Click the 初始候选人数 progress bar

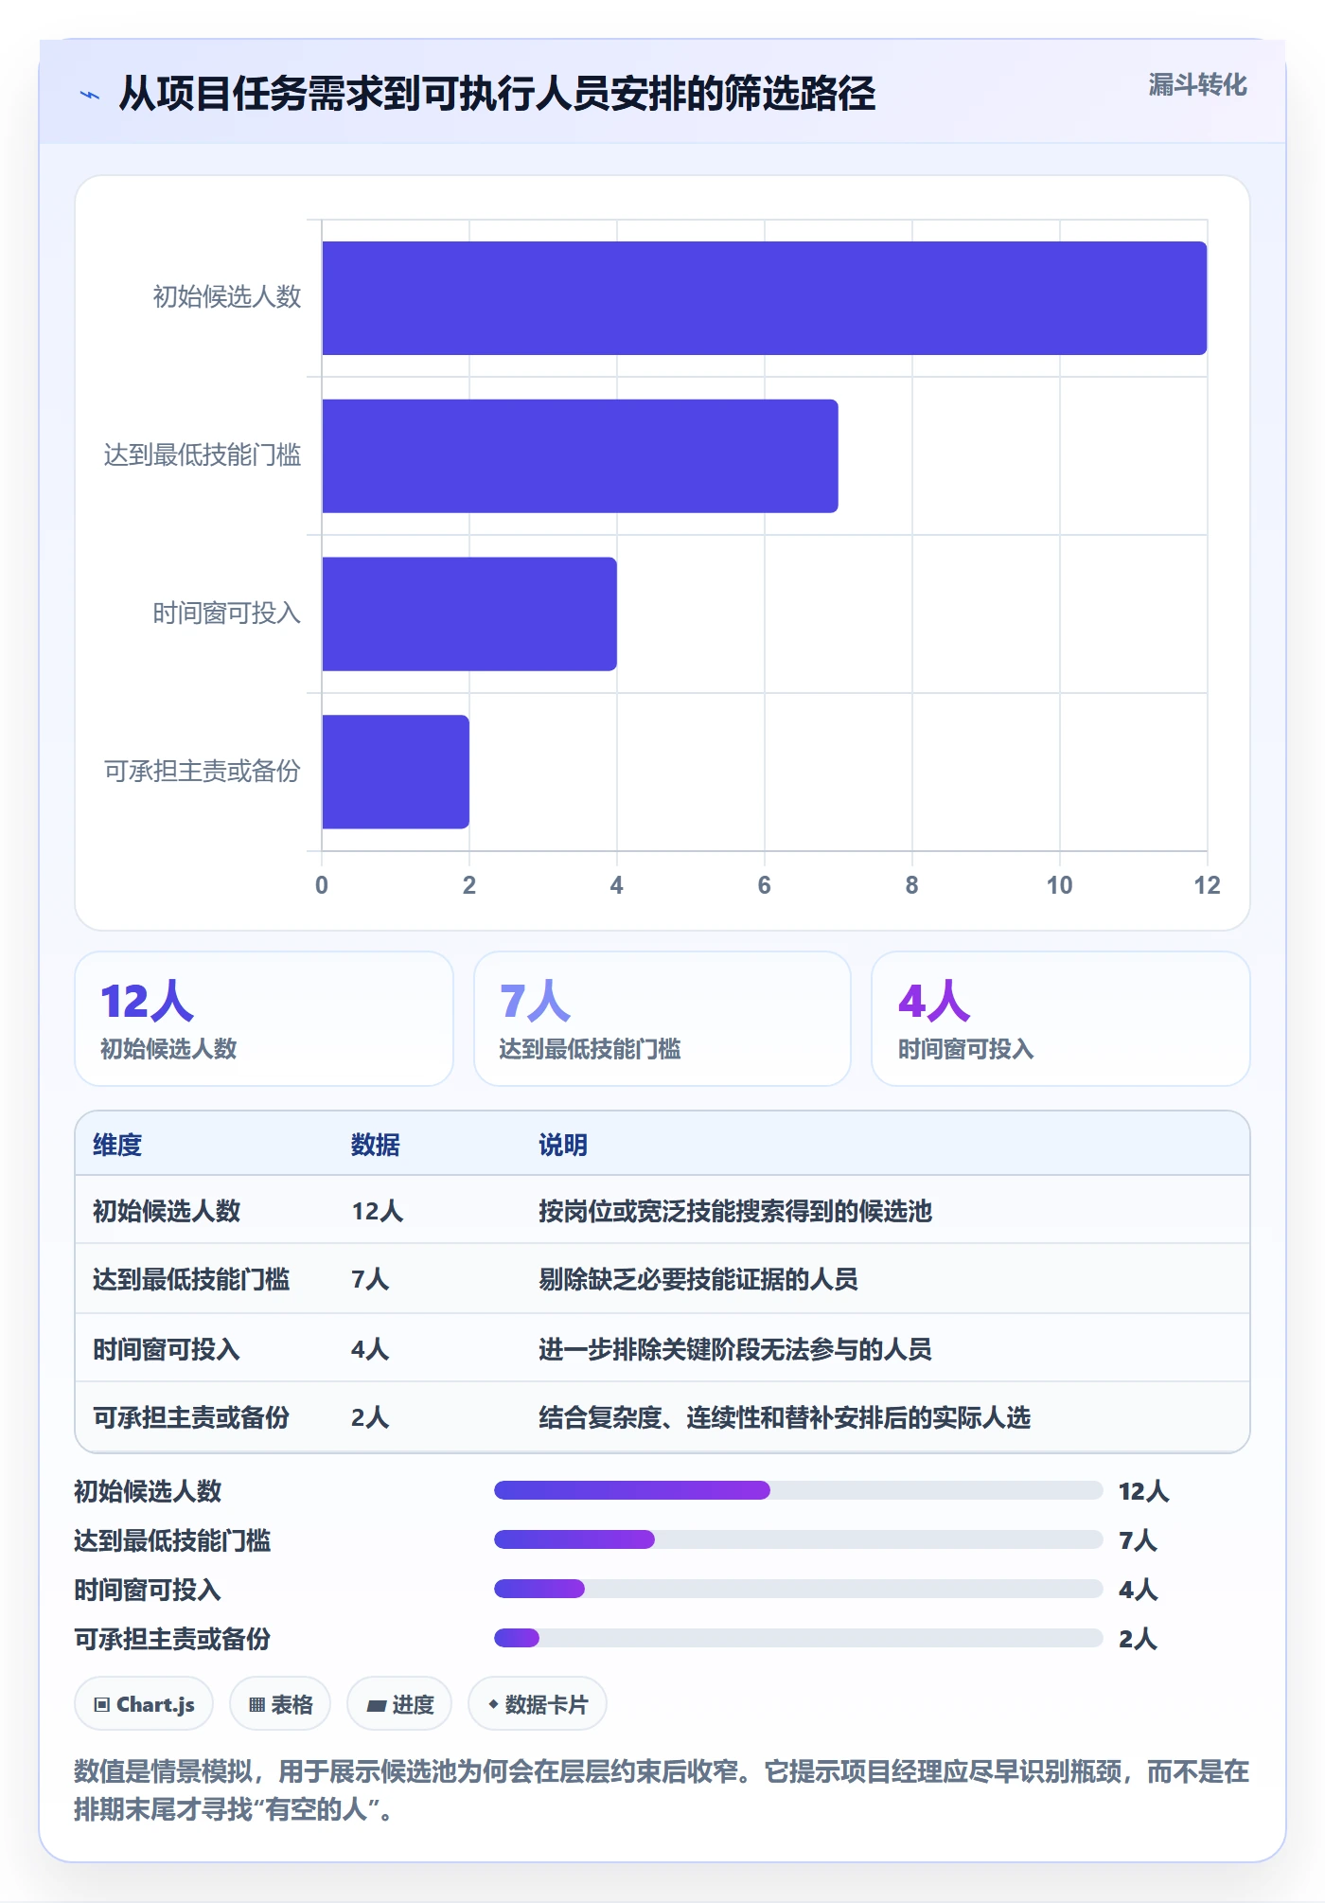tap(799, 1490)
